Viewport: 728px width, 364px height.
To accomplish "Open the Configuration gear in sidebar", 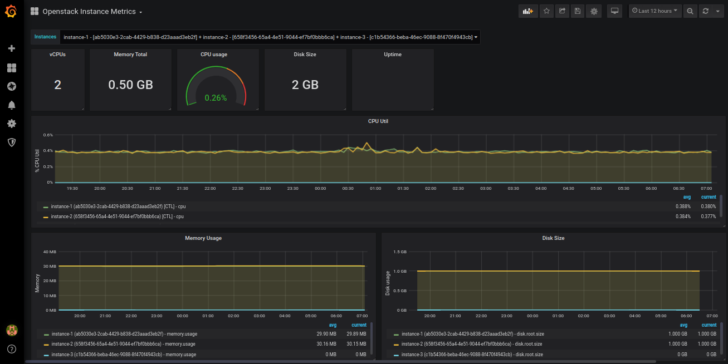I will tap(11, 124).
